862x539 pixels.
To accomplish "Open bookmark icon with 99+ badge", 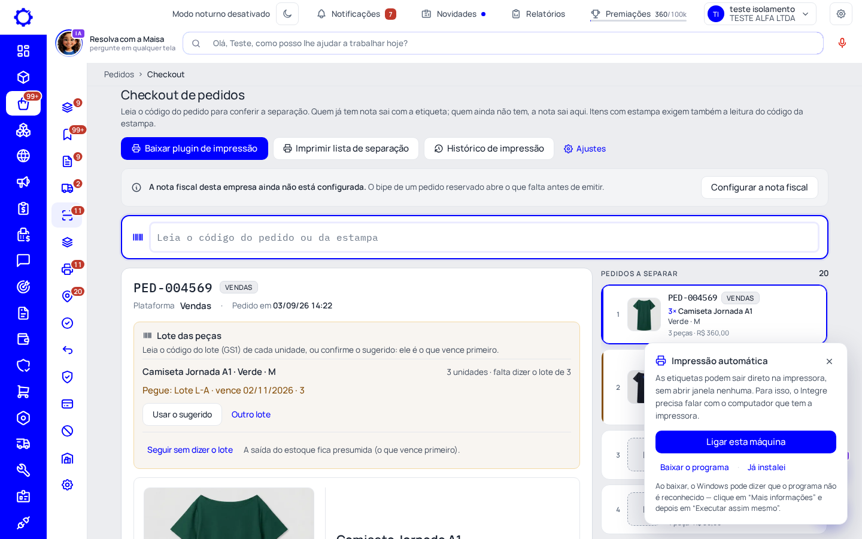I will point(68,134).
